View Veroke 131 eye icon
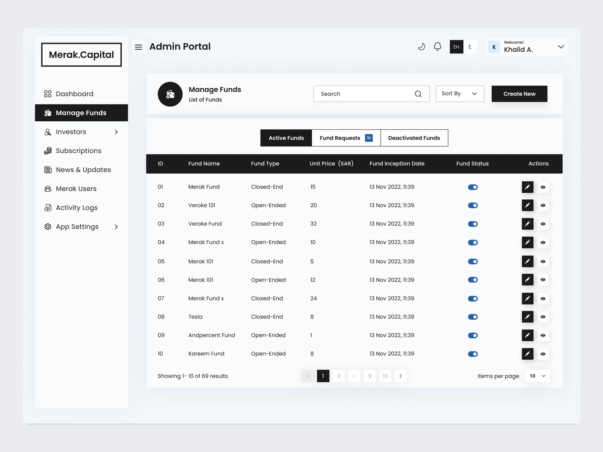This screenshot has width=603, height=452. [543, 205]
